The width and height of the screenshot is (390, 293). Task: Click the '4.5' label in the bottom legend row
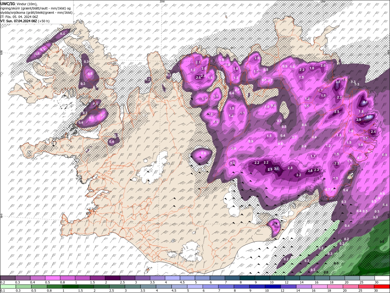coord(174,291)
